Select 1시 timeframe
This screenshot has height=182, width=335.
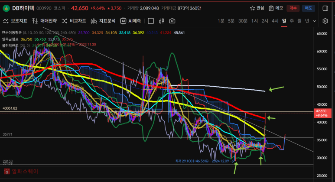click(x=254, y=21)
